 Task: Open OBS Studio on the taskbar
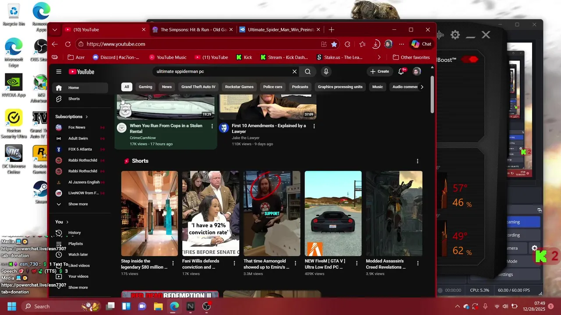206,306
